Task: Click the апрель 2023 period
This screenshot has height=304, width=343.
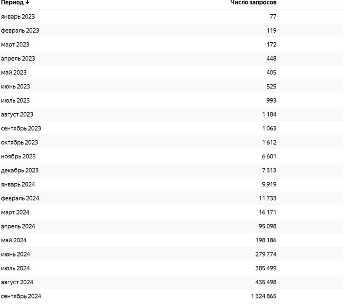Action: [x=18, y=59]
